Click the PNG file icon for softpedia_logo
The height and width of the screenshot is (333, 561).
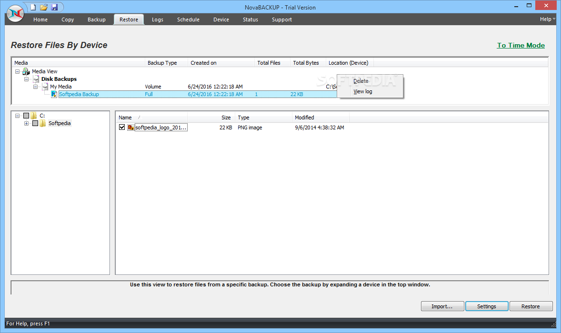(130, 127)
